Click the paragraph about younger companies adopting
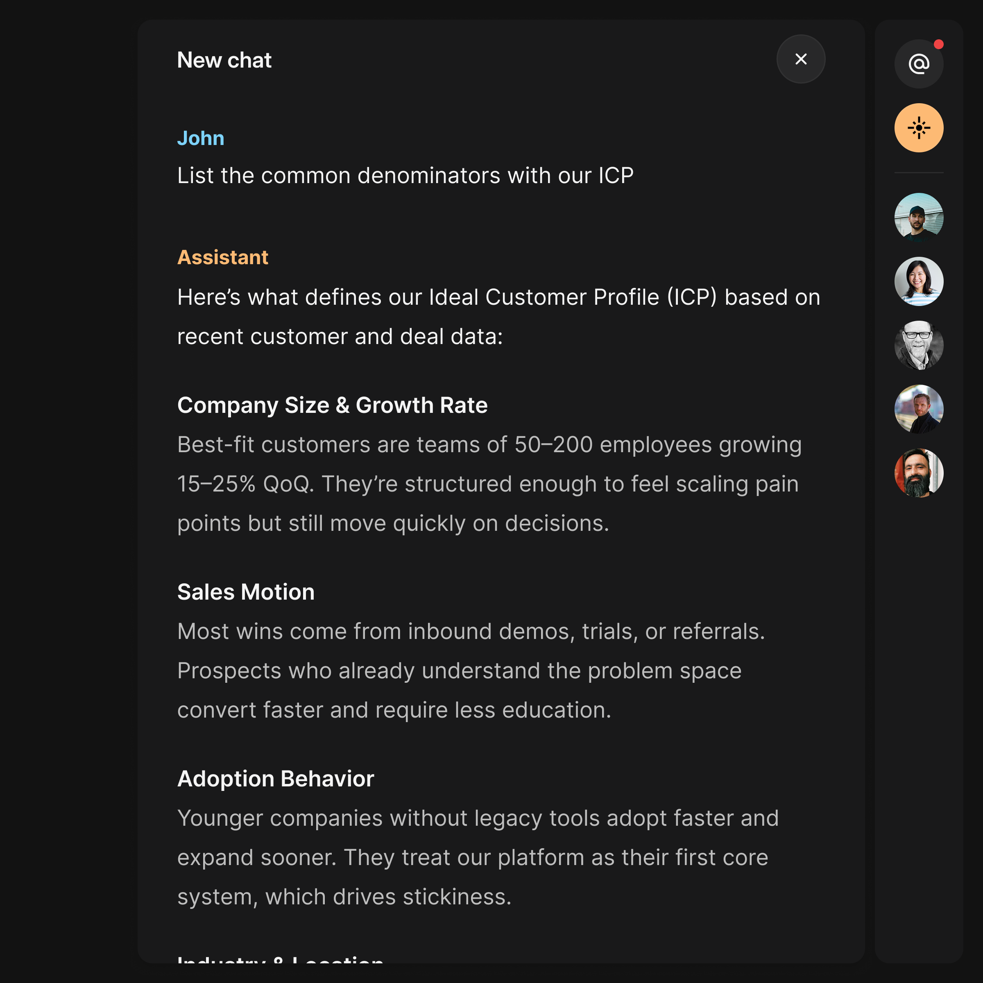 click(477, 857)
